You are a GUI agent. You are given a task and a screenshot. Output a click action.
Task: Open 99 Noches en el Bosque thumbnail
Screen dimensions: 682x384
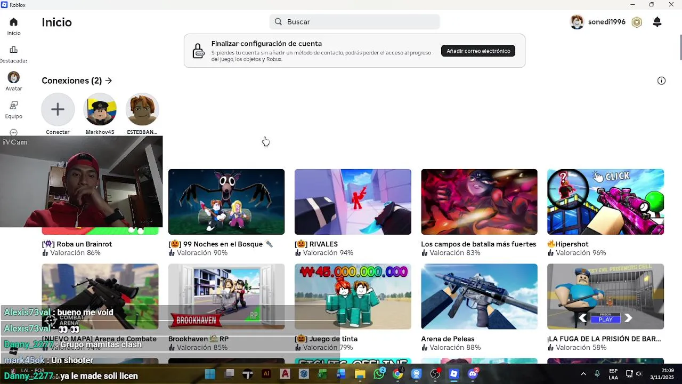(x=226, y=202)
